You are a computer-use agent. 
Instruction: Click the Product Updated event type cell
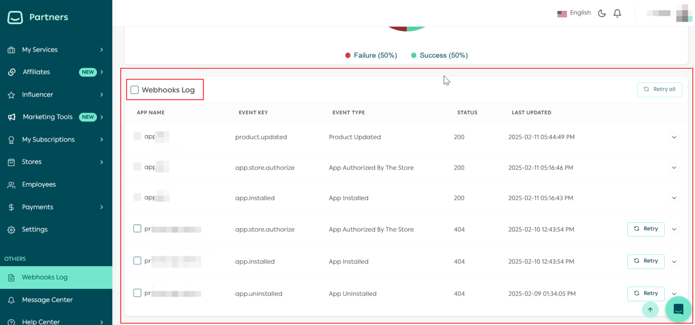pyautogui.click(x=355, y=137)
